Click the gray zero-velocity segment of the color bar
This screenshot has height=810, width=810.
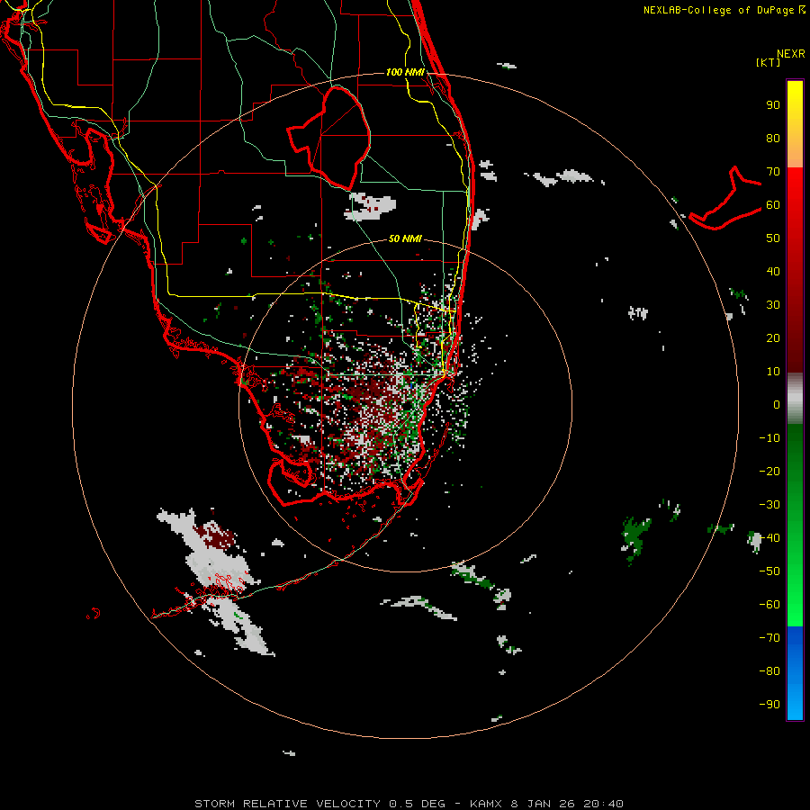pos(795,398)
